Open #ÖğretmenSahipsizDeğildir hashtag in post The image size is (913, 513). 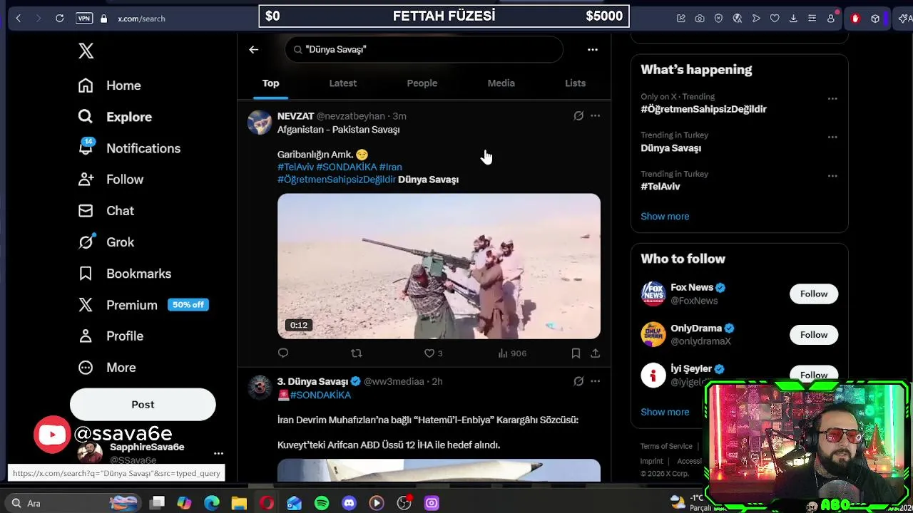click(x=336, y=180)
